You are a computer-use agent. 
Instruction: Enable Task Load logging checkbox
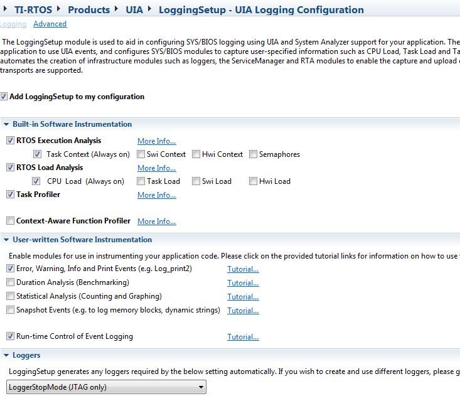pyautogui.click(x=141, y=181)
